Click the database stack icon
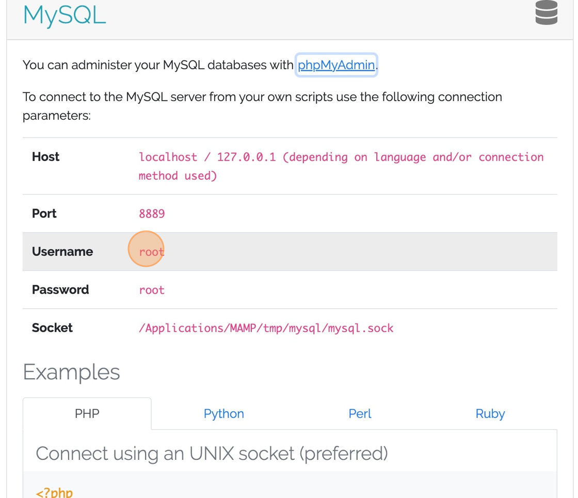 point(546,13)
